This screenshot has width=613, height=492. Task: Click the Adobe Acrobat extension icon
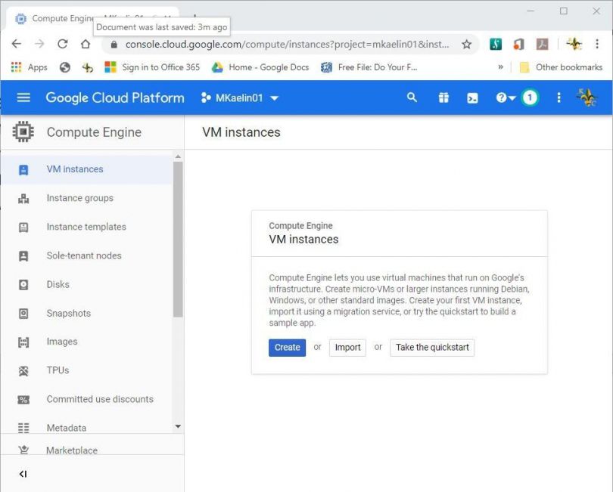point(544,45)
